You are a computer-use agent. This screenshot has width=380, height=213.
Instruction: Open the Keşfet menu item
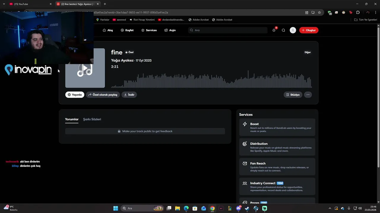coord(127,30)
